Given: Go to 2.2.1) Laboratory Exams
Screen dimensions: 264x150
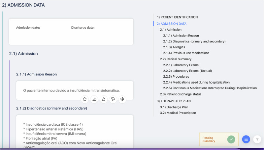Looking at the screenshot, I should click(181, 65).
